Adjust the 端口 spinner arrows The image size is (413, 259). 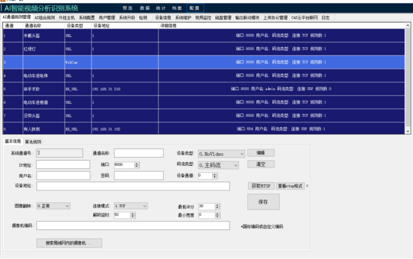[x=137, y=165]
